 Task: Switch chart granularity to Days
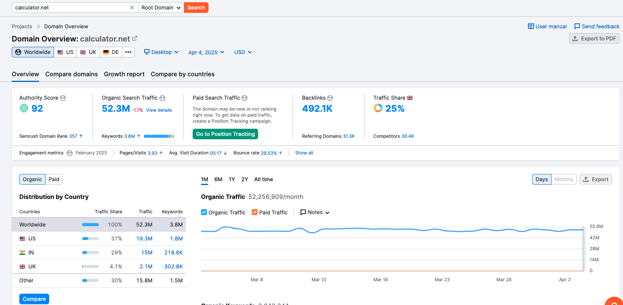542,179
